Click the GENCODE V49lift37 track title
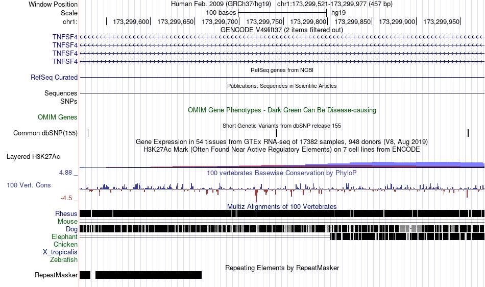Image resolution: width=485 pixels, height=287 pixels. click(281, 30)
